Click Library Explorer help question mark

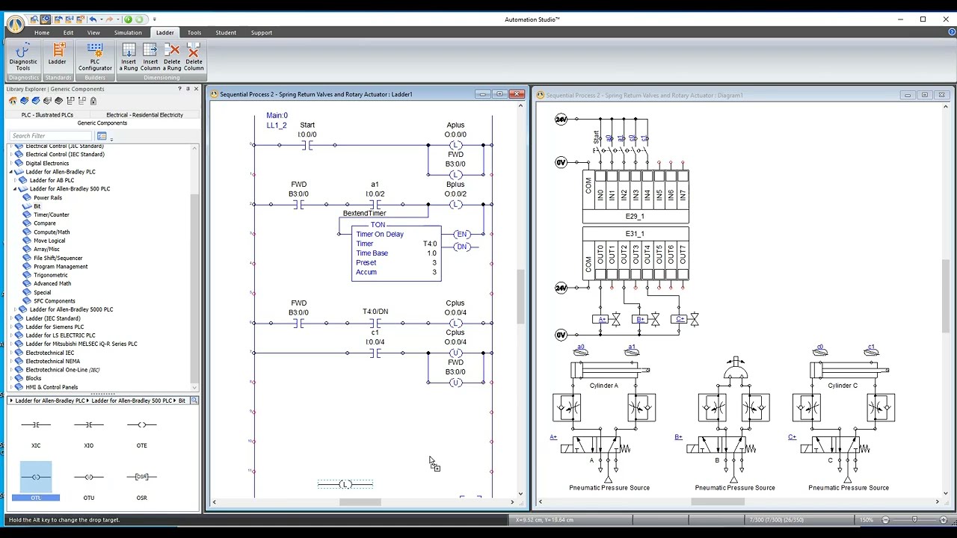pyautogui.click(x=179, y=89)
